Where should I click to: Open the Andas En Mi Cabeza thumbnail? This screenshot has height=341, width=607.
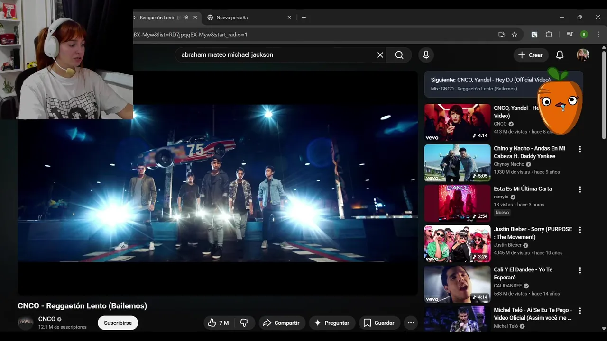pos(457,163)
